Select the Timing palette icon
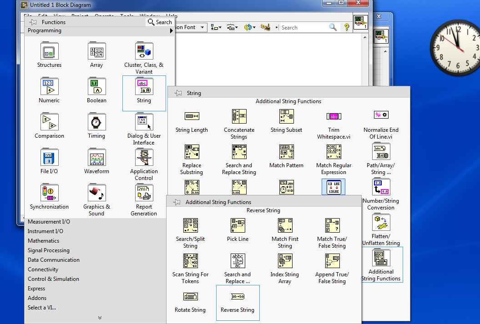480x324 pixels. 96,122
